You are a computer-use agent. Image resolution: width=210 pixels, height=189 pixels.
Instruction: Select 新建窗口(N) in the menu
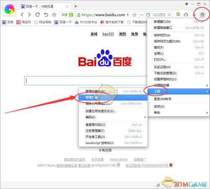coord(178,21)
